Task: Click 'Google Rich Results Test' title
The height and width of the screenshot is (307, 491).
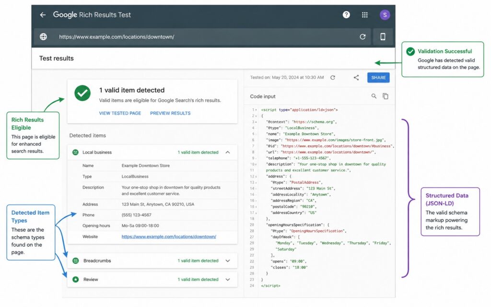Action: point(92,15)
